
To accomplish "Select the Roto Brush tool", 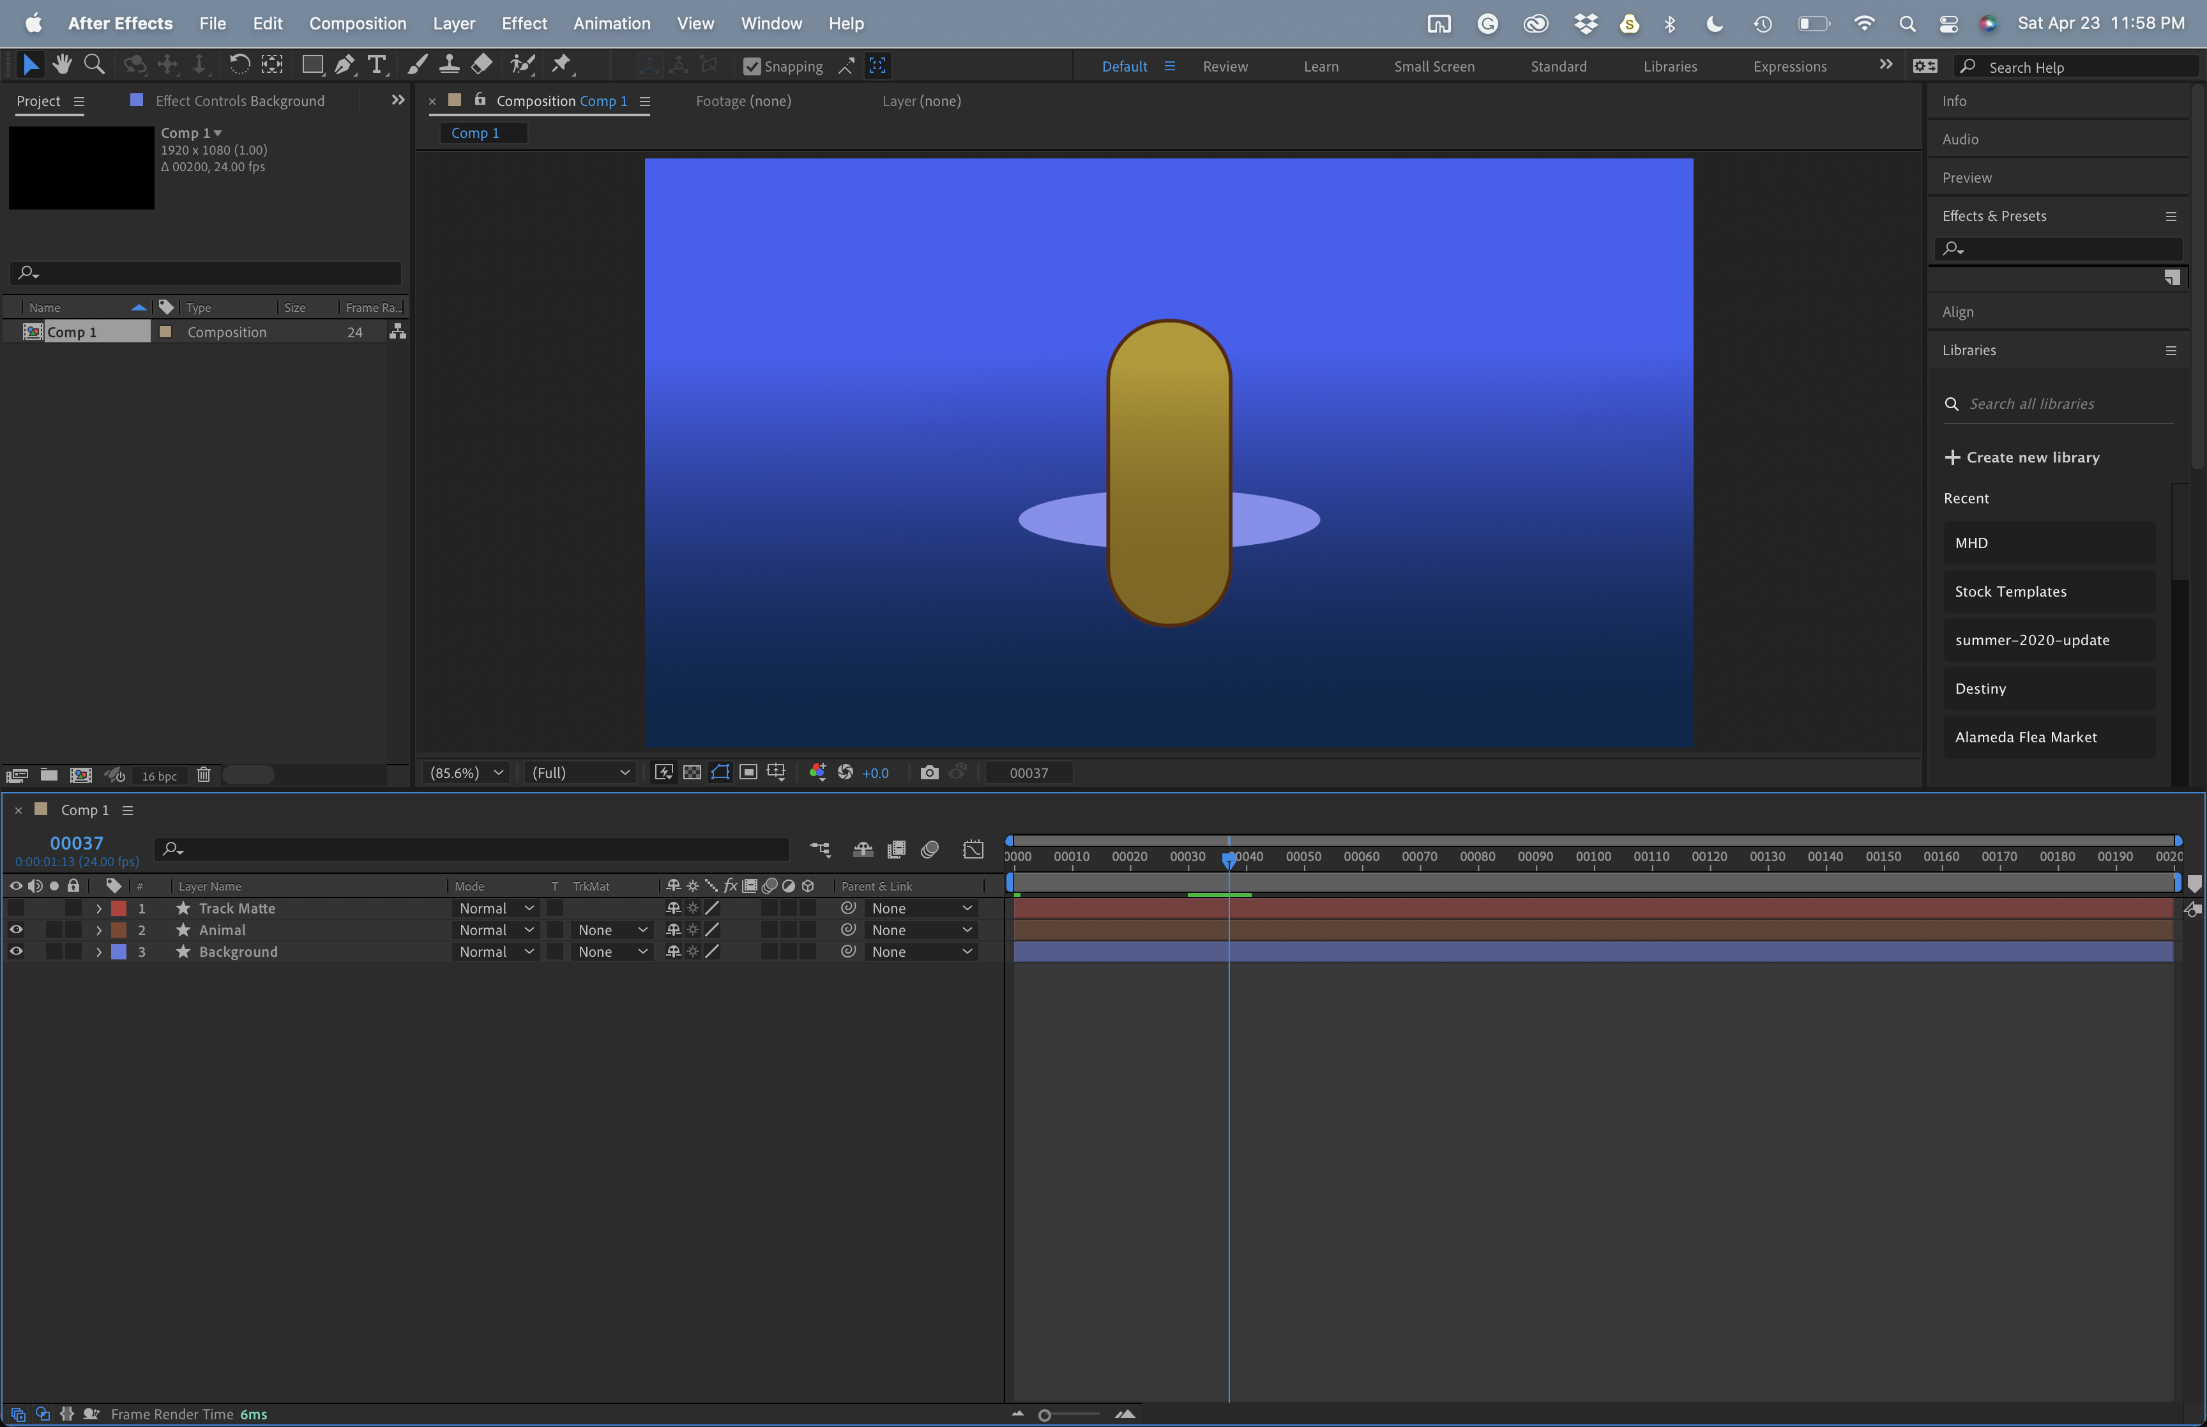I will click(x=522, y=64).
